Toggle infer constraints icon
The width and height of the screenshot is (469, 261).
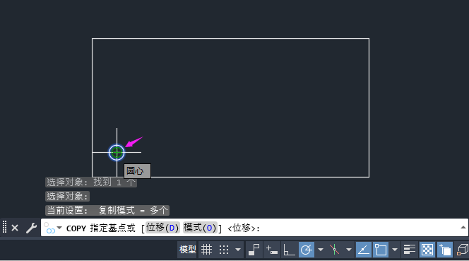tap(254, 249)
